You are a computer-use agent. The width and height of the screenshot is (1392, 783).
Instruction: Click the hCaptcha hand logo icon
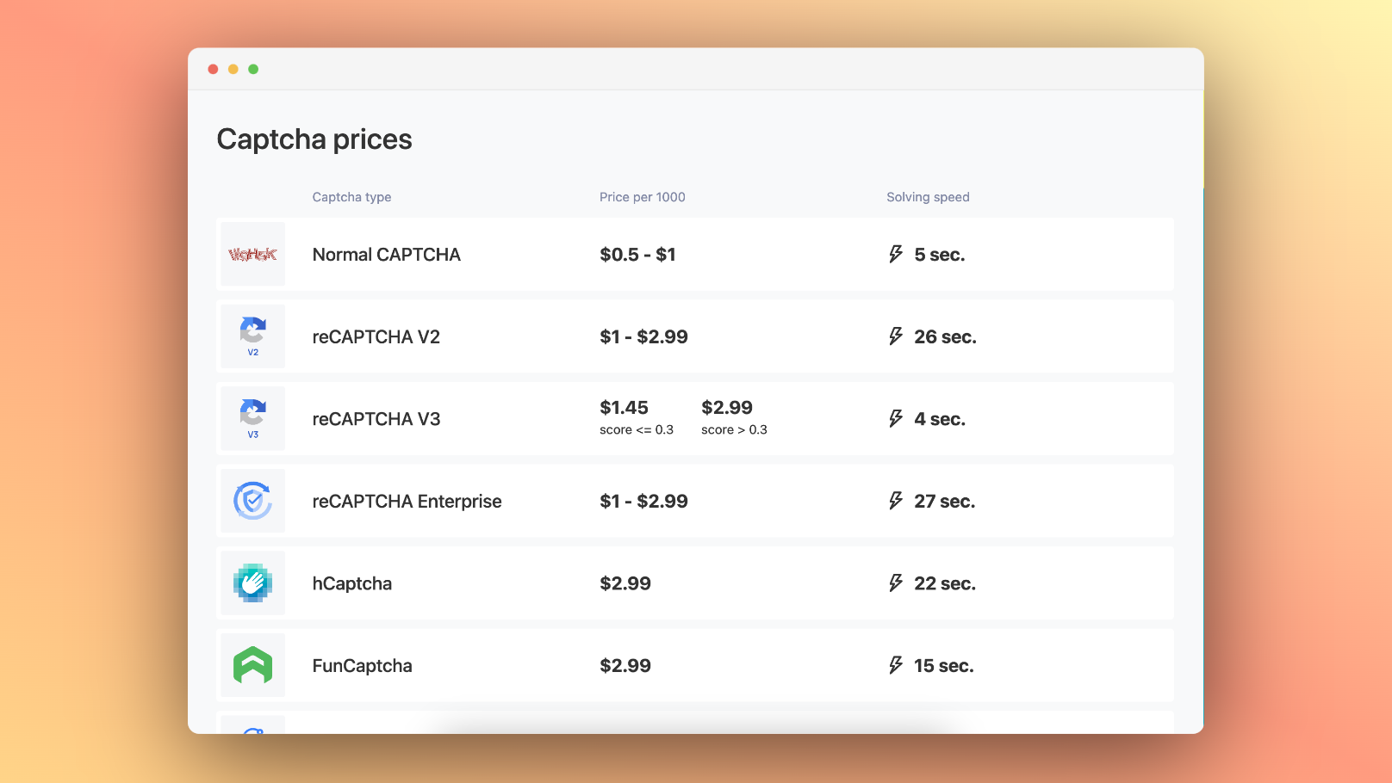coord(252,583)
